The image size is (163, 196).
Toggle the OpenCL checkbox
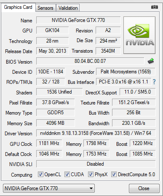click(x=40, y=175)
